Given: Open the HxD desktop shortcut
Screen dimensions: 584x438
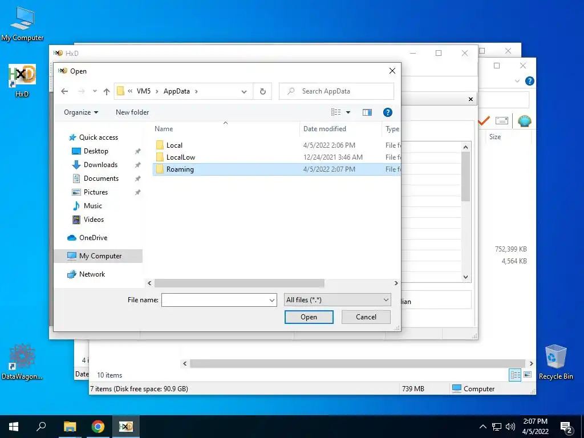Looking at the screenshot, I should [22, 80].
